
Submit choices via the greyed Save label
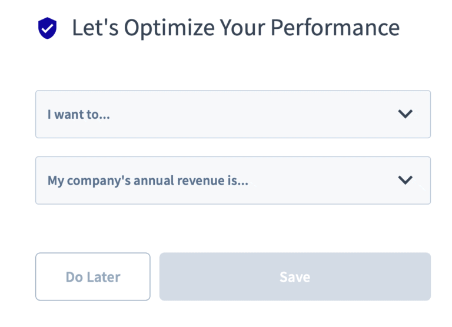point(295,277)
